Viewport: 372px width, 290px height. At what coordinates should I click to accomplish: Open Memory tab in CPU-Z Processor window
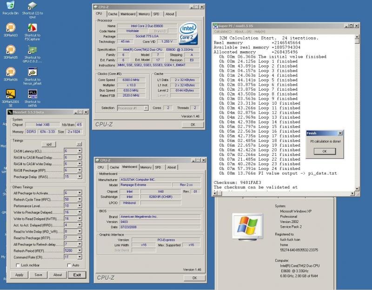[x=144, y=14]
